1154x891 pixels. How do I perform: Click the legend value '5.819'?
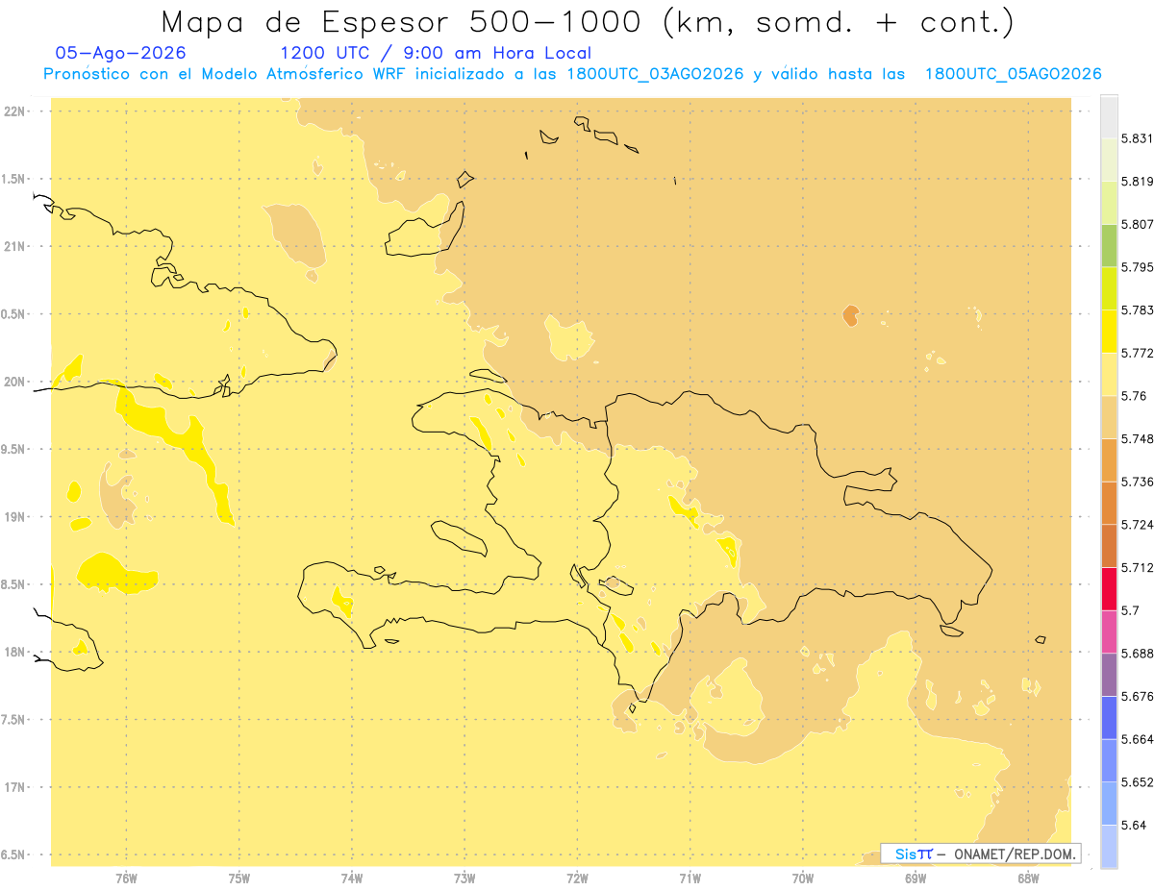click(1137, 181)
